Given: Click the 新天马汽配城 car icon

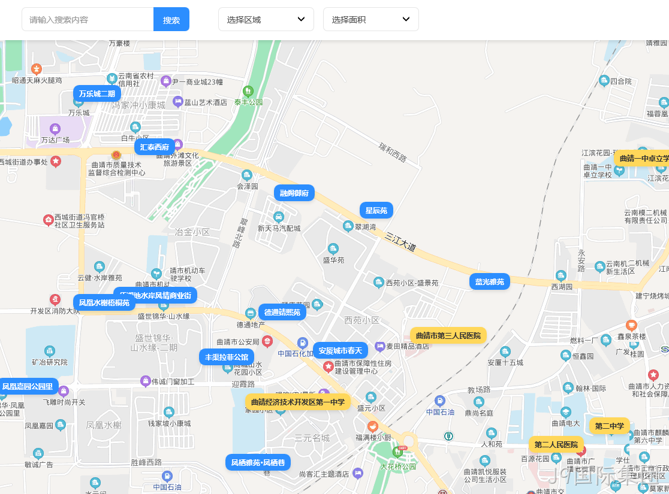Looking at the screenshot, I should 279,218.
